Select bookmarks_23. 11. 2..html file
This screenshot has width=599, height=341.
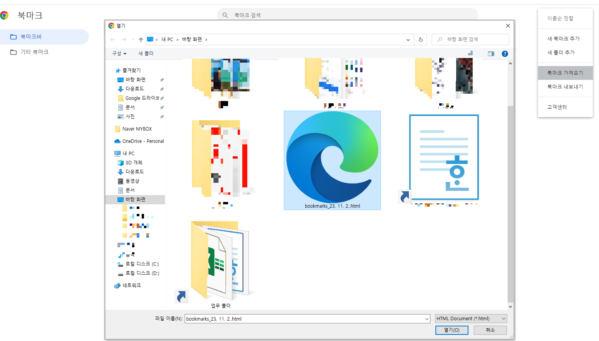pos(332,161)
